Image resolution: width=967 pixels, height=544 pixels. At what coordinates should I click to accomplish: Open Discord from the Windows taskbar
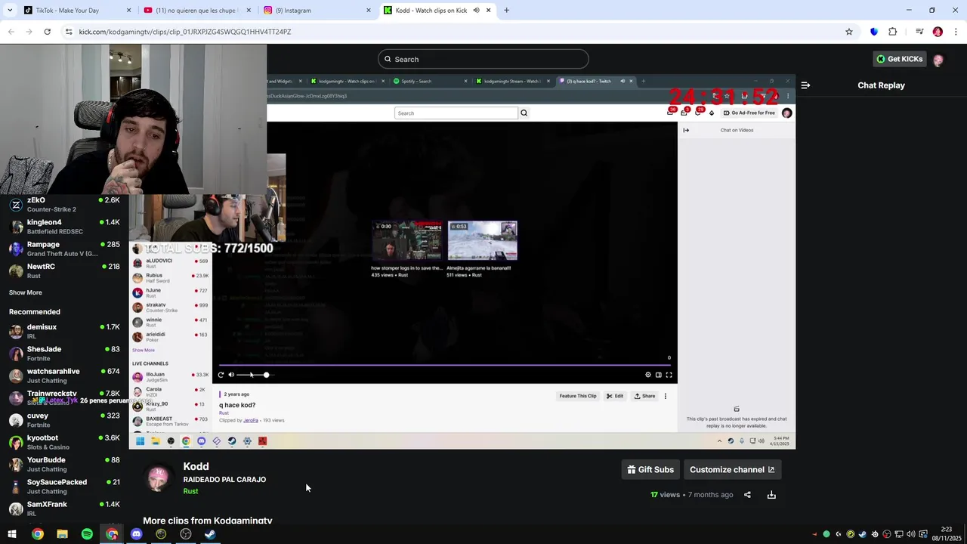click(136, 534)
